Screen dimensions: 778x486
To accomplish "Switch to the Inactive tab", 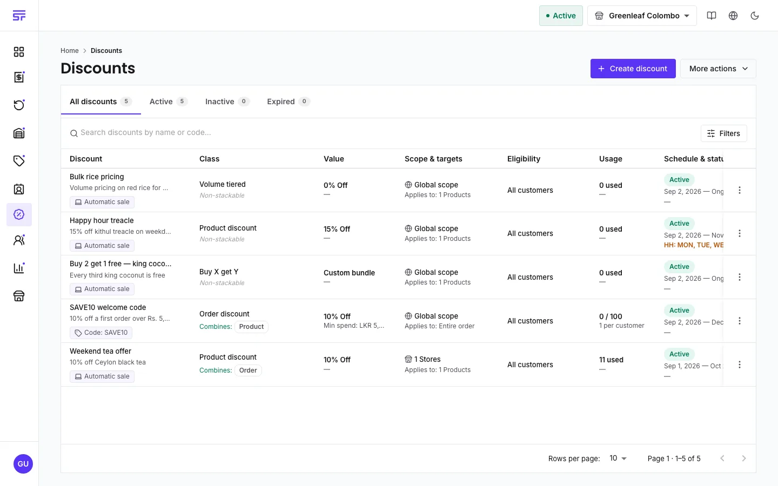I will [x=227, y=102].
